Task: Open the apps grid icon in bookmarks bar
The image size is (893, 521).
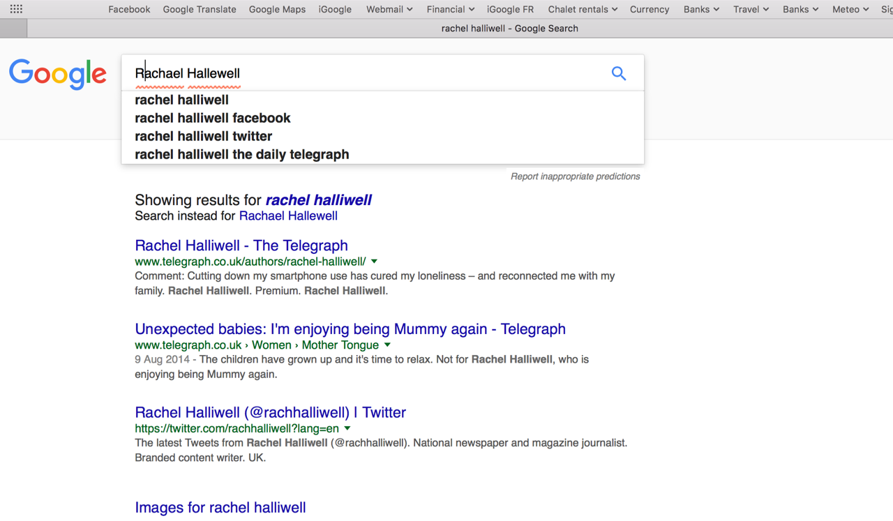Action: click(x=16, y=9)
